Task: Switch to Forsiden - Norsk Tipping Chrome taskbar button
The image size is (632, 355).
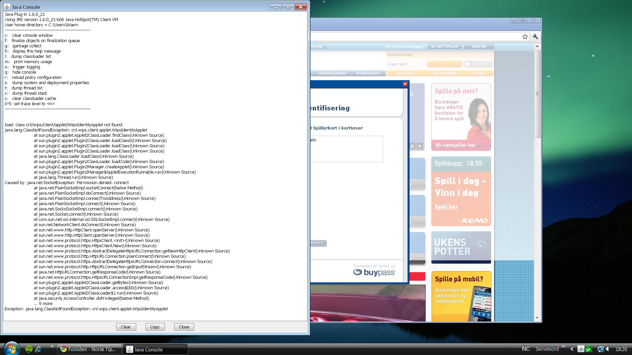Action: 90,349
